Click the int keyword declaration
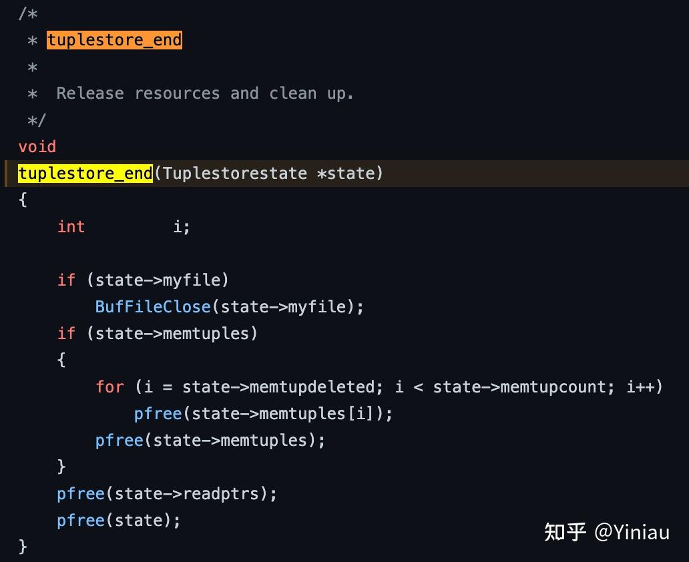The height and width of the screenshot is (562, 689). click(71, 227)
